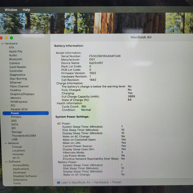Click the Condition value Normal
Image resolution: width=193 pixels, height=193 pixels.
point(86,110)
